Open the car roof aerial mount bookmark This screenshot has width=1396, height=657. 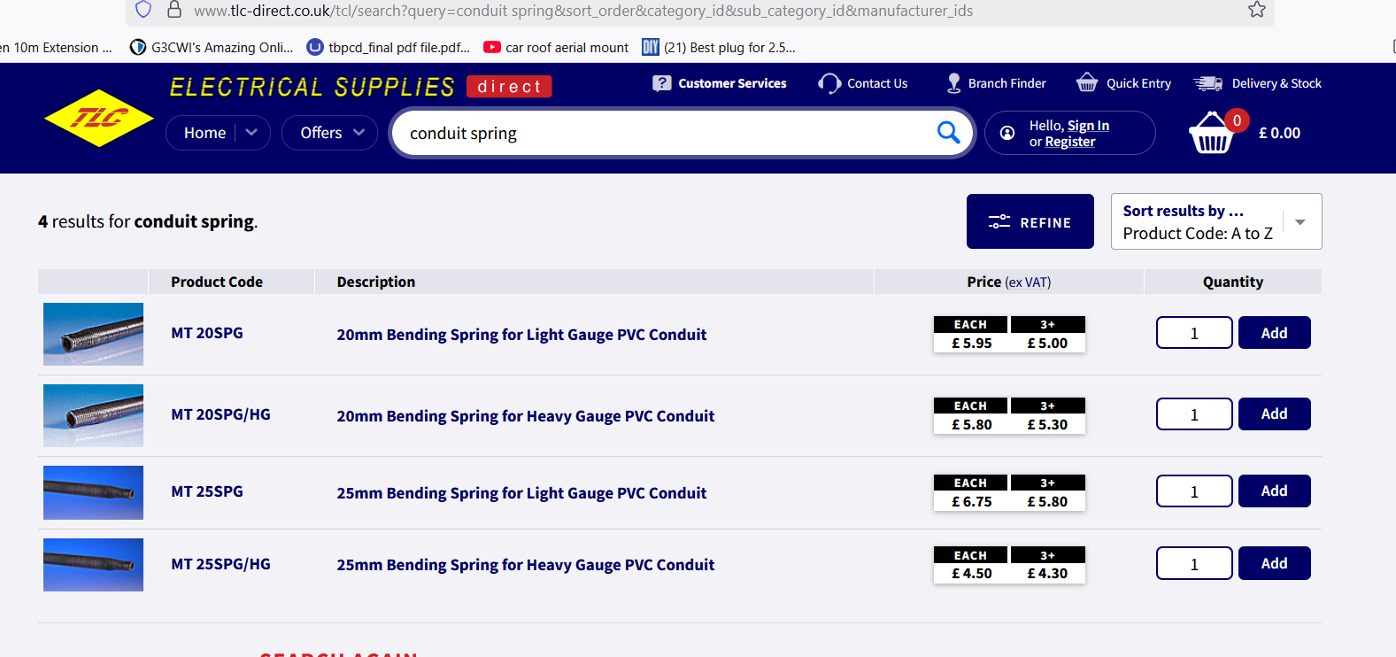[556, 48]
